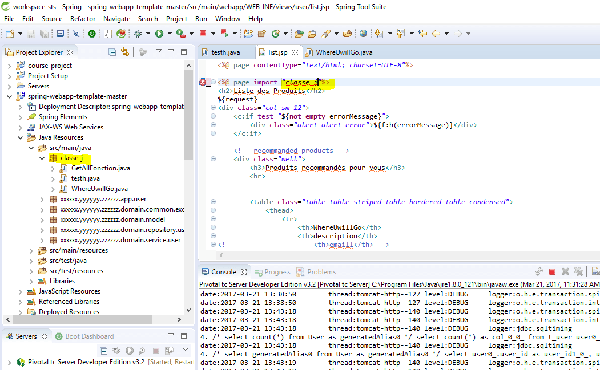The width and height of the screenshot is (600, 370).
Task: Open the Refactor menu
Action: click(83, 19)
